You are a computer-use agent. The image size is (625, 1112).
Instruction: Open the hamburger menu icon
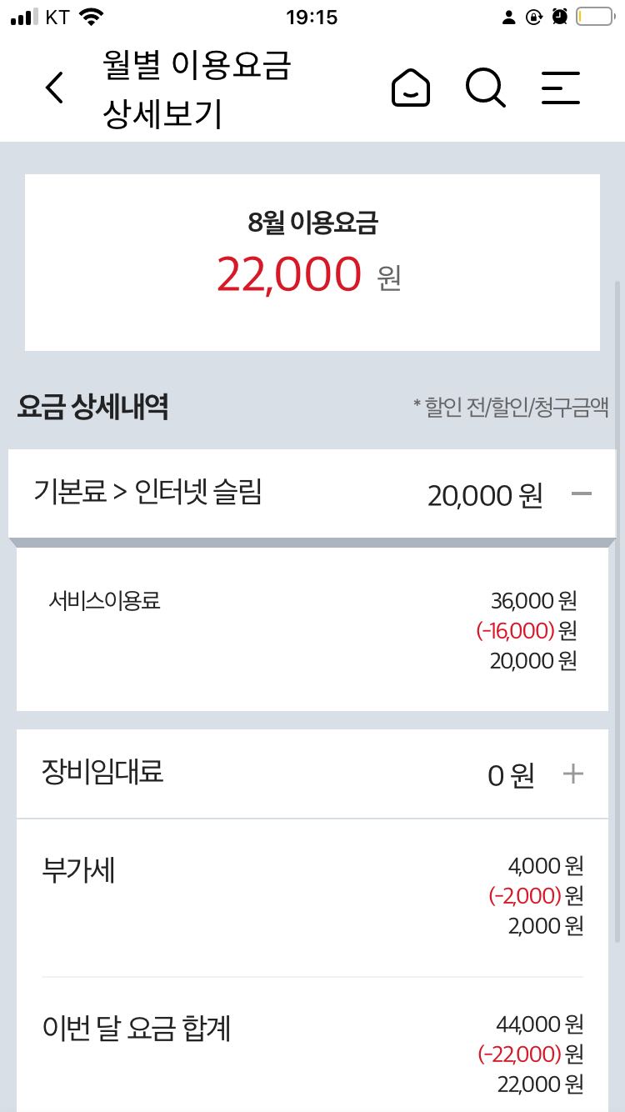point(561,88)
